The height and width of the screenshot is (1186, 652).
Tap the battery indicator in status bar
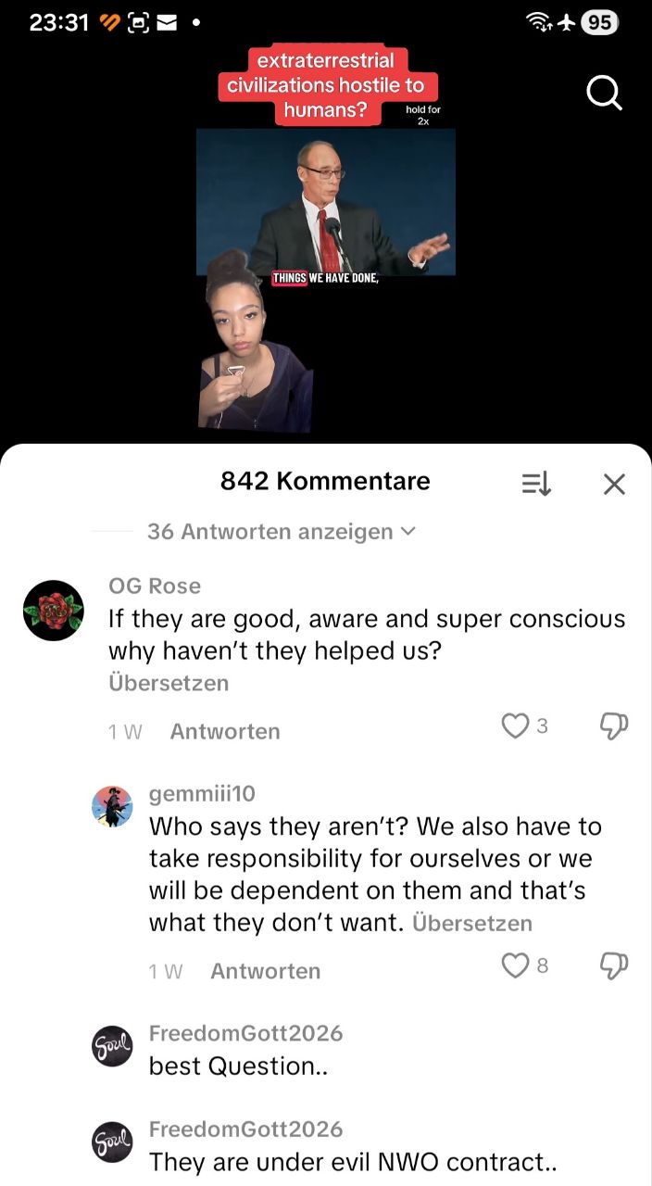[x=600, y=22]
